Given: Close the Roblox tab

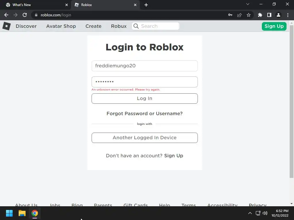Looking at the screenshot, I should coord(135,5).
